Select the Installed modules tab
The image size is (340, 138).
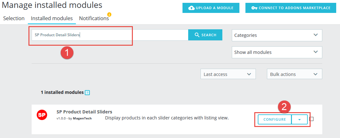[52, 19]
